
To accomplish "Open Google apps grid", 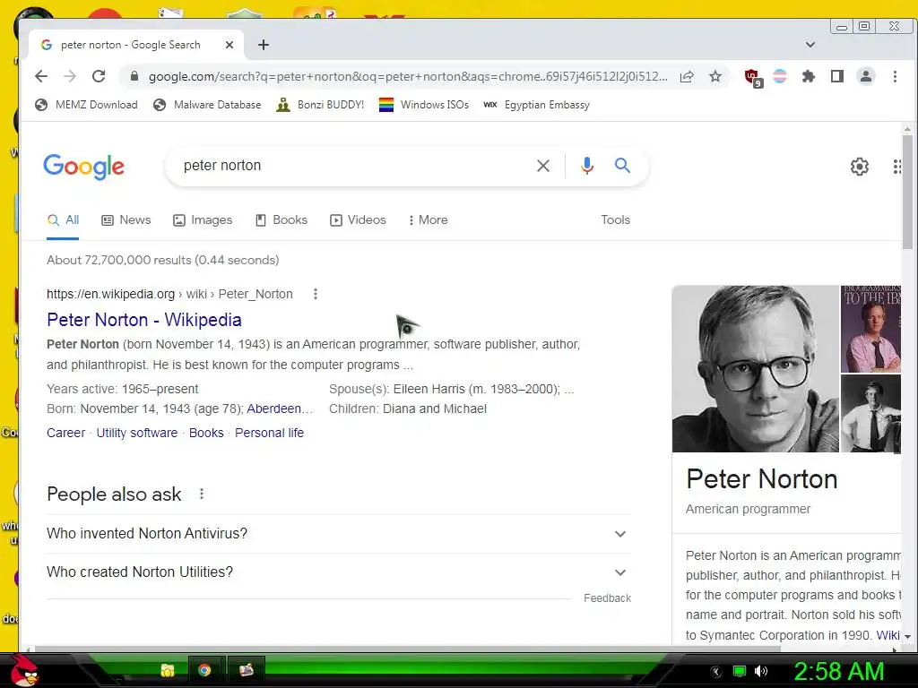I will tap(896, 167).
